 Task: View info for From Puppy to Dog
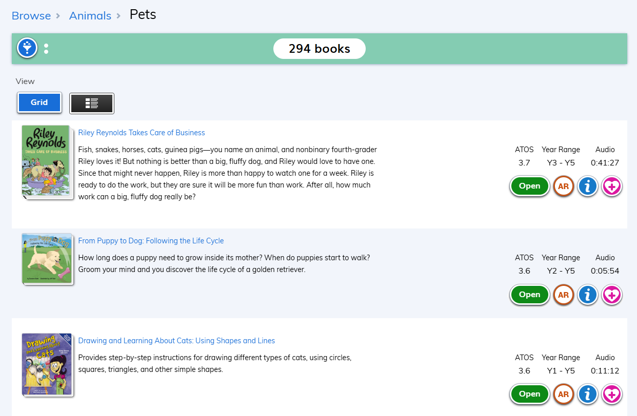tap(587, 295)
